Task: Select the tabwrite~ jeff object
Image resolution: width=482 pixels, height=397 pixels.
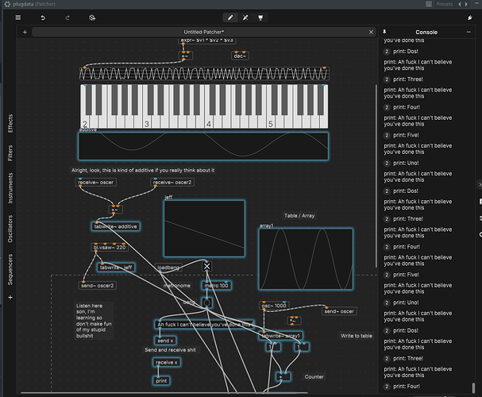Action: pos(116,268)
